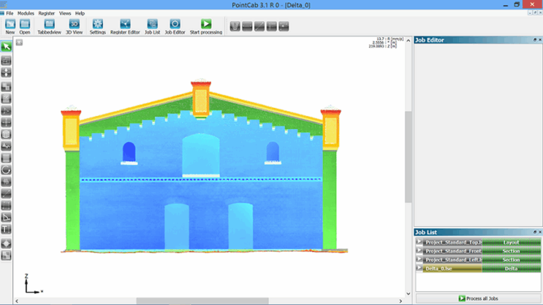This screenshot has width=543, height=305.
Task: Select the Project_Standard_Left job entry
Action: point(453,260)
